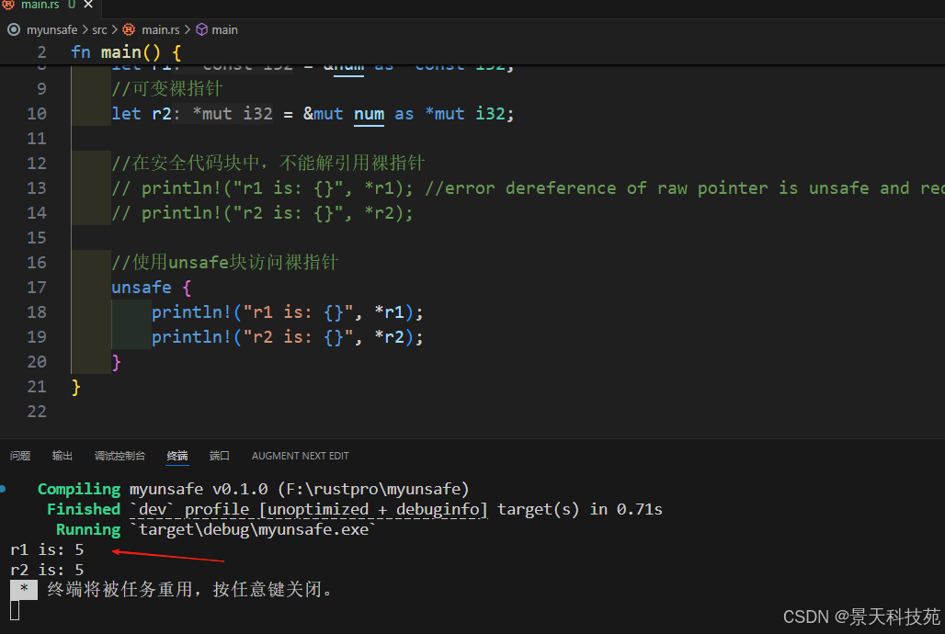
Task: Click 'num' variable on line 10
Action: [x=369, y=113]
